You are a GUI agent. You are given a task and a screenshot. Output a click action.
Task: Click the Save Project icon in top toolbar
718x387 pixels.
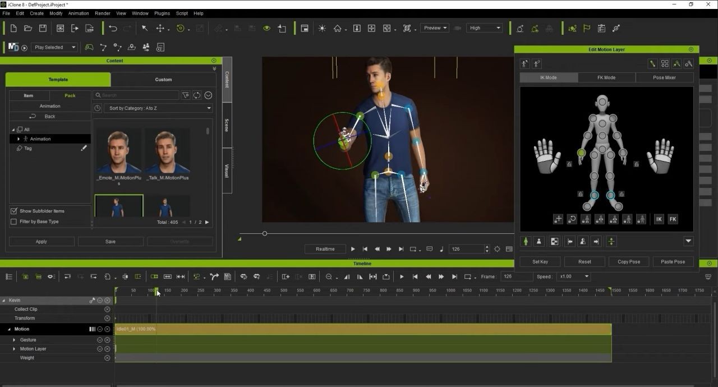coord(43,28)
